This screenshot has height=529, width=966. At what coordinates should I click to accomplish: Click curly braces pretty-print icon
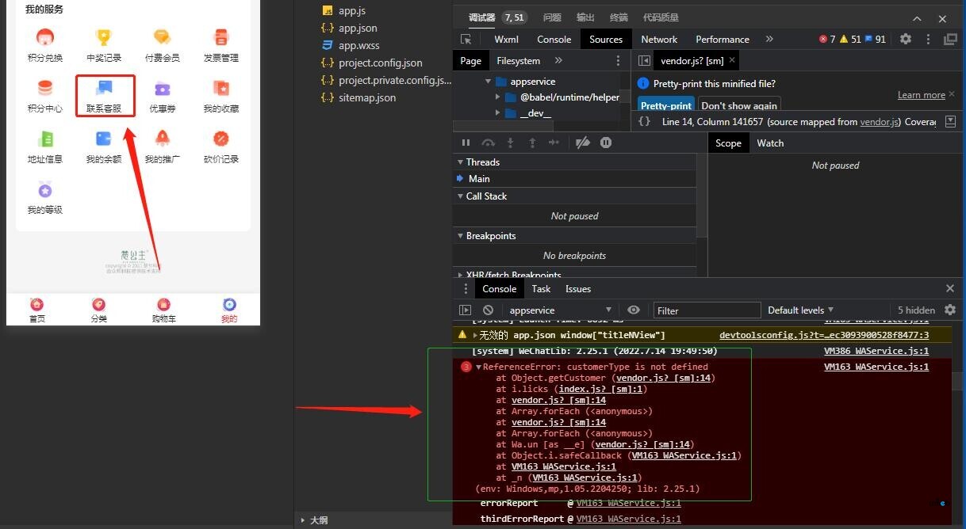pos(645,122)
